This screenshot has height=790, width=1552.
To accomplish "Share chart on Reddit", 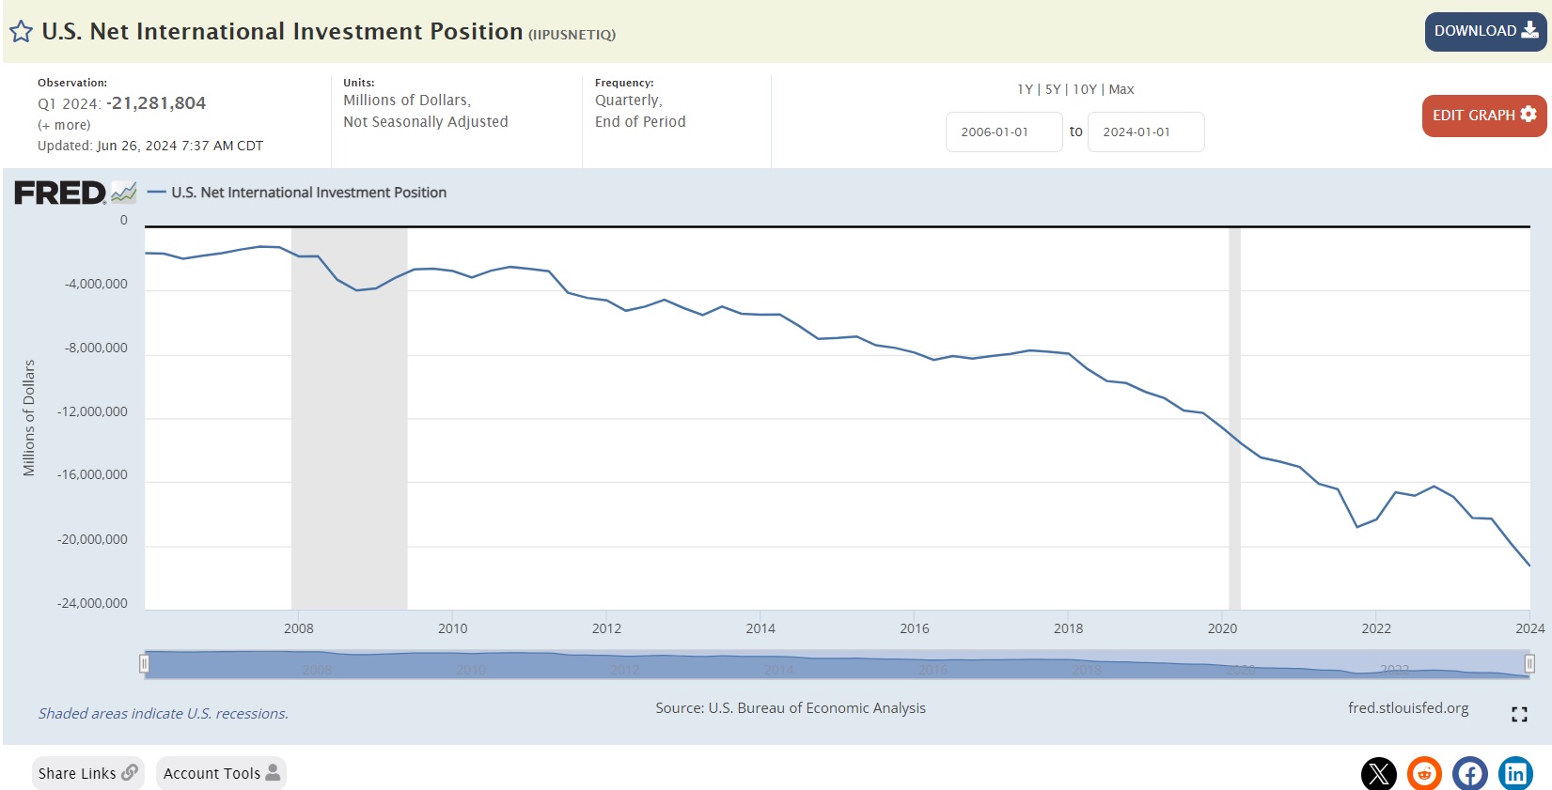I will 1424,774.
